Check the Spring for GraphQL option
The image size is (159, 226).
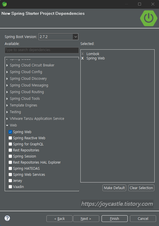click(x=10, y=144)
